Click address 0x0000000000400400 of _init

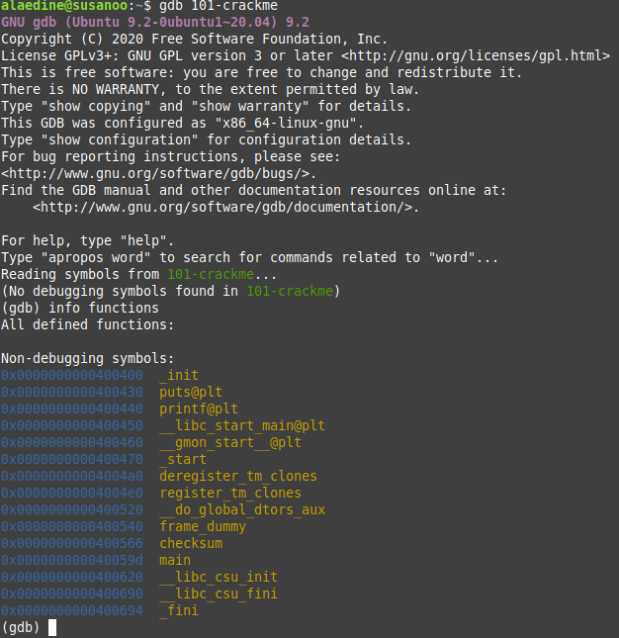pyautogui.click(x=72, y=375)
